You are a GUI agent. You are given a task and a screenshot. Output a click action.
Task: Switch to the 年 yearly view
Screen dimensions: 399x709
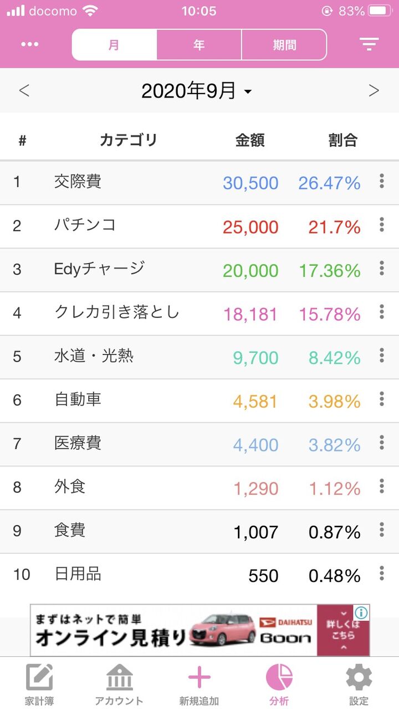[x=199, y=45]
